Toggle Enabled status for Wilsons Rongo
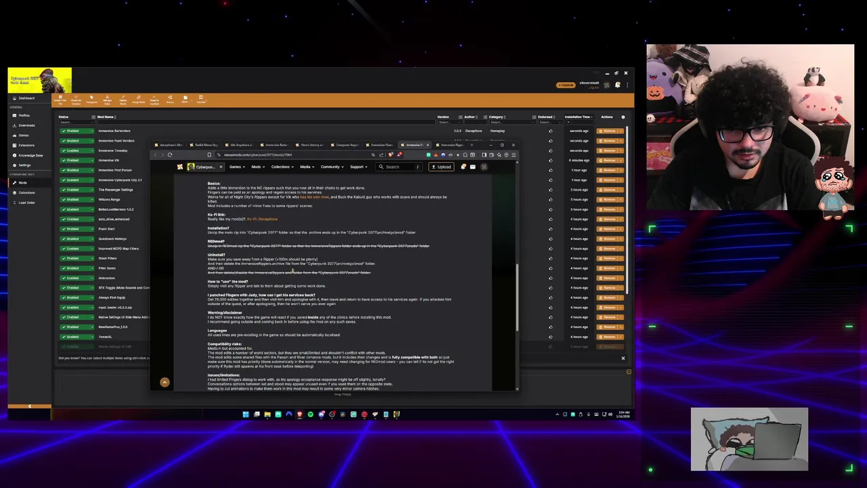This screenshot has height=488, width=867. [75, 199]
